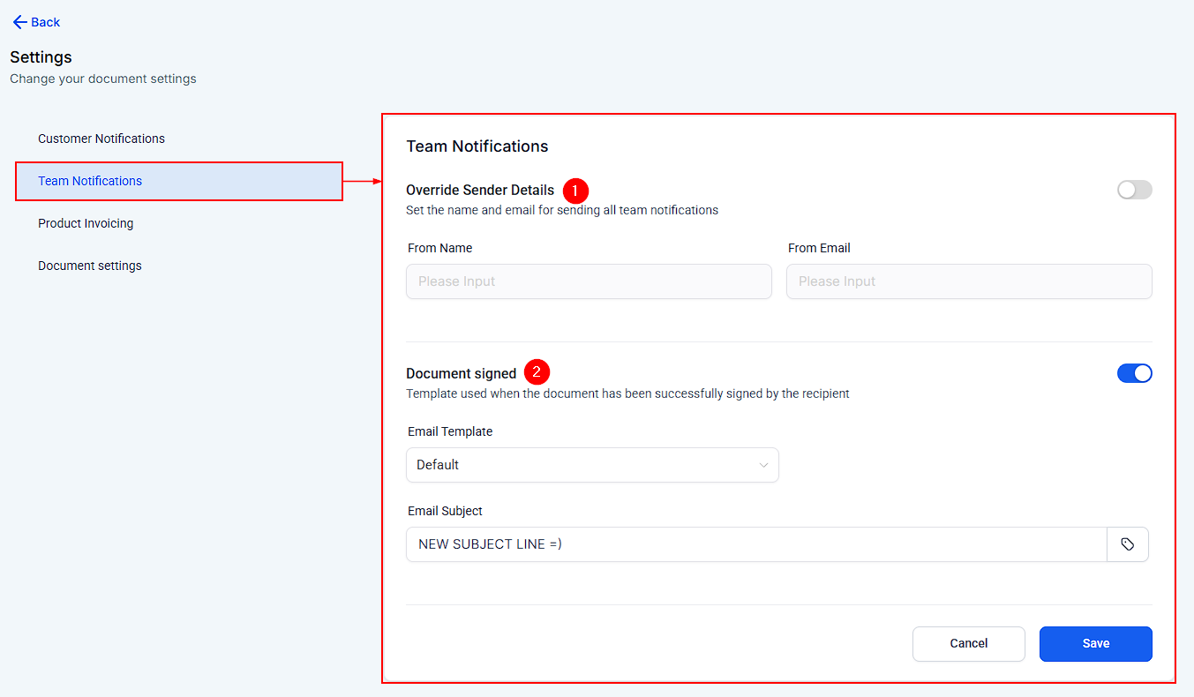1194x697 pixels.
Task: Click the Cancel button
Action: (968, 643)
